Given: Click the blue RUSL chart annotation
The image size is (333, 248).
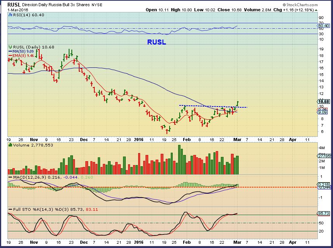Looking at the screenshot, I should pos(156,42).
